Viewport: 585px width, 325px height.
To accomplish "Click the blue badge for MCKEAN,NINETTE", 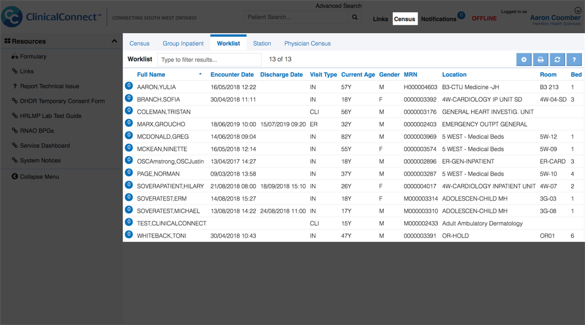I will 128,147.
